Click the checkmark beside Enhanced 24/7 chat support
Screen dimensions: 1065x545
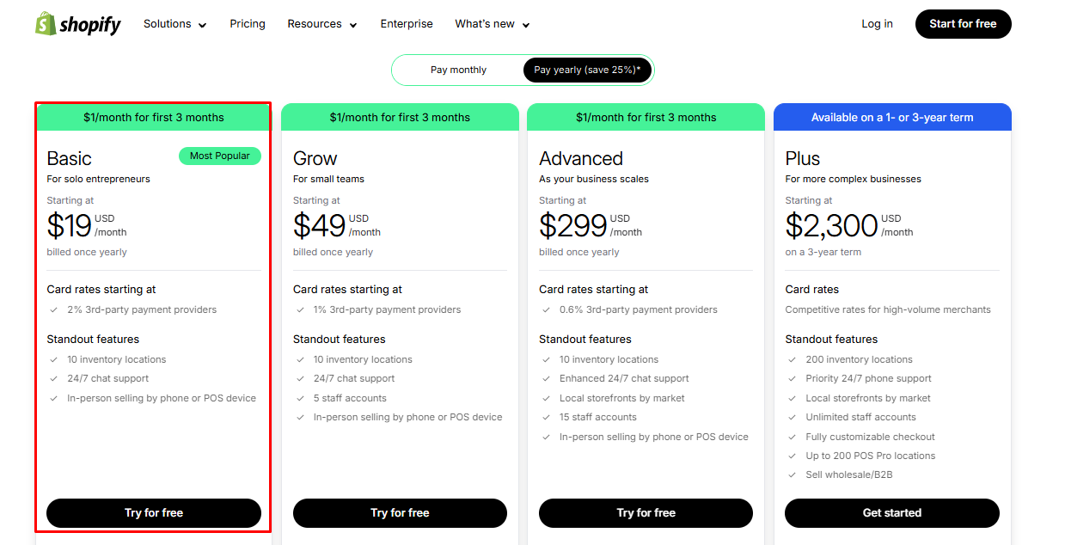547,378
